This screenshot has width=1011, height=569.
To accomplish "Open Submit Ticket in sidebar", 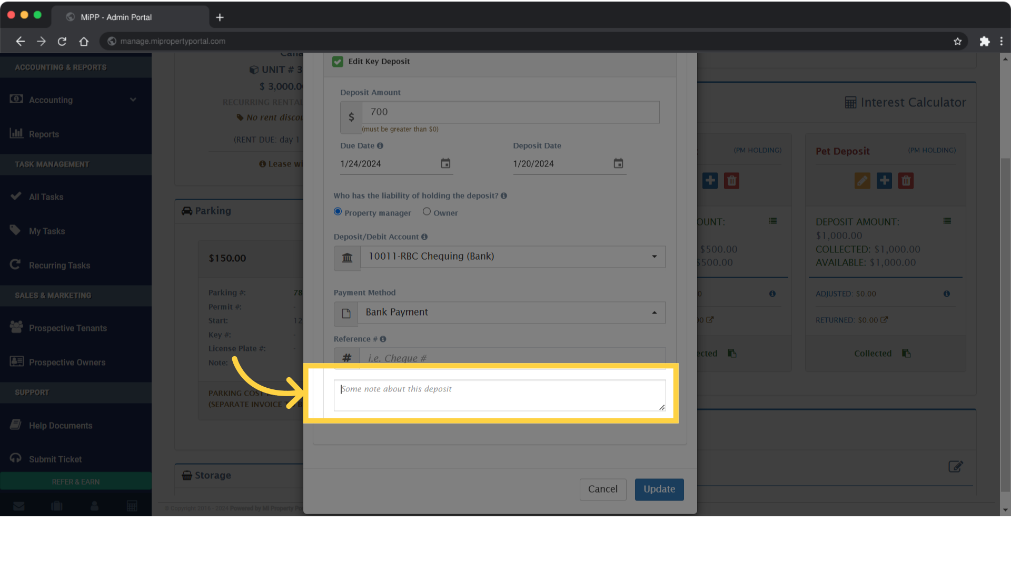I will [x=76, y=459].
